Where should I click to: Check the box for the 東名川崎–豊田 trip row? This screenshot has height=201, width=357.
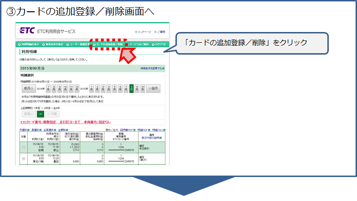point(24,159)
